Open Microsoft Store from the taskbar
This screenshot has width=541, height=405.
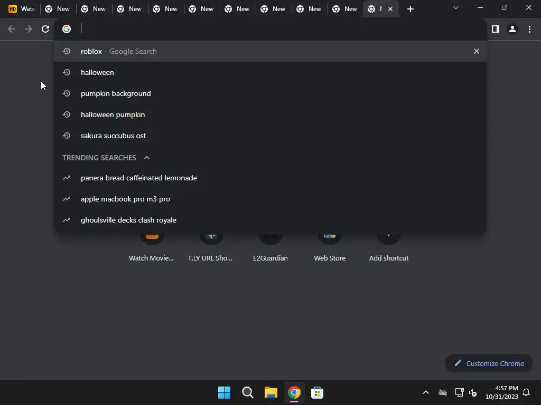pyautogui.click(x=317, y=392)
